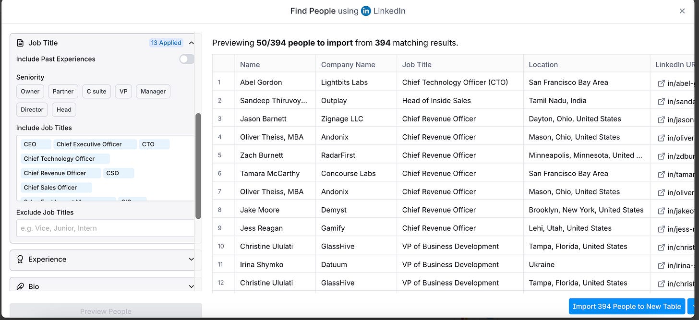Expand the Experience section
699x320 pixels.
[x=191, y=259]
